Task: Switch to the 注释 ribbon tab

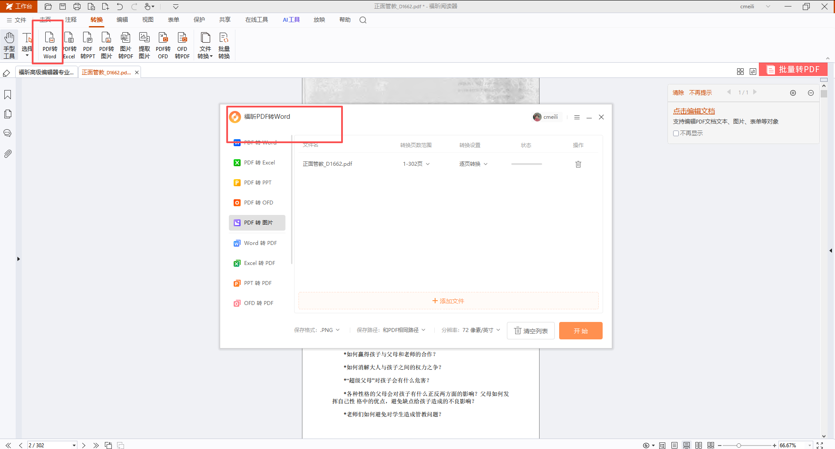Action: [71, 20]
